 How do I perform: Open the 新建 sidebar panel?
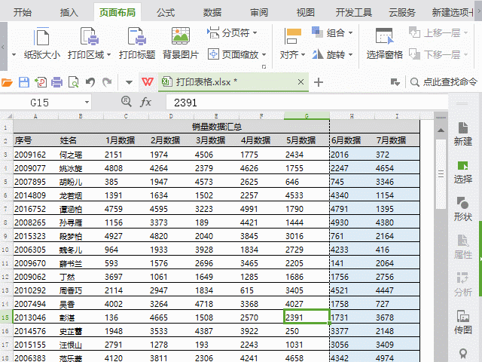[463, 134]
